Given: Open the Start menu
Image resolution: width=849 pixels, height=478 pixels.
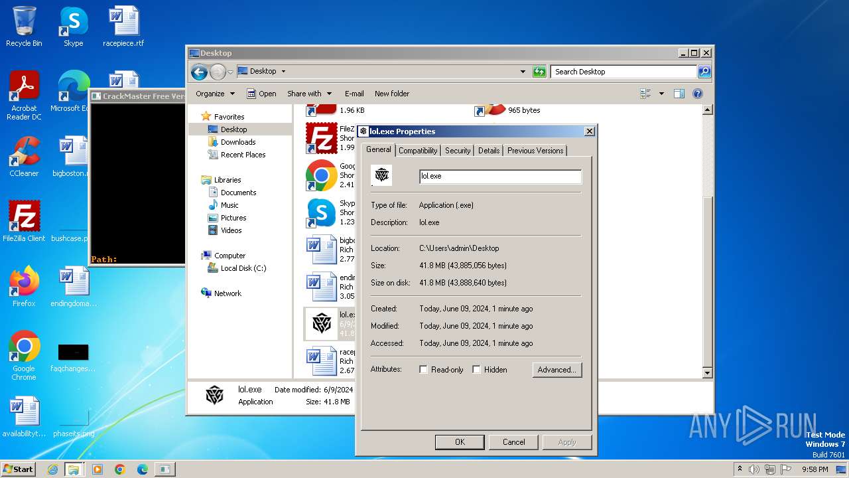Looking at the screenshot, I should click(x=18, y=469).
